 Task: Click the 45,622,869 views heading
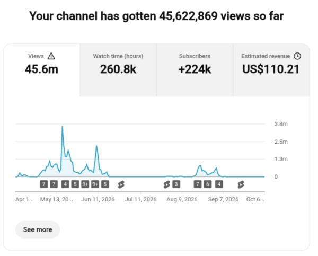(x=156, y=16)
